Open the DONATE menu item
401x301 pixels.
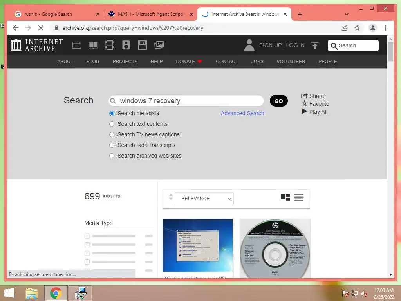click(x=189, y=62)
